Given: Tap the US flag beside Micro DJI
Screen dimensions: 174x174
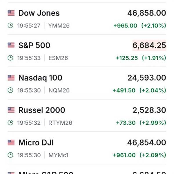Looking at the screenshot, I should (11, 142).
